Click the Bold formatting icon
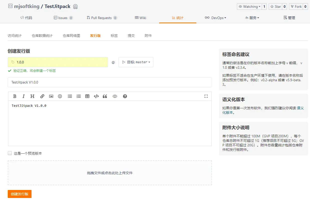Image resolution: width=310 pixels, height=203 pixels. pos(15,96)
